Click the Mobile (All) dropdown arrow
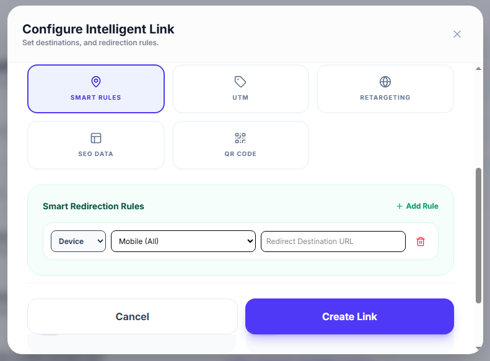Viewport: 490px width, 361px height. [x=250, y=241]
